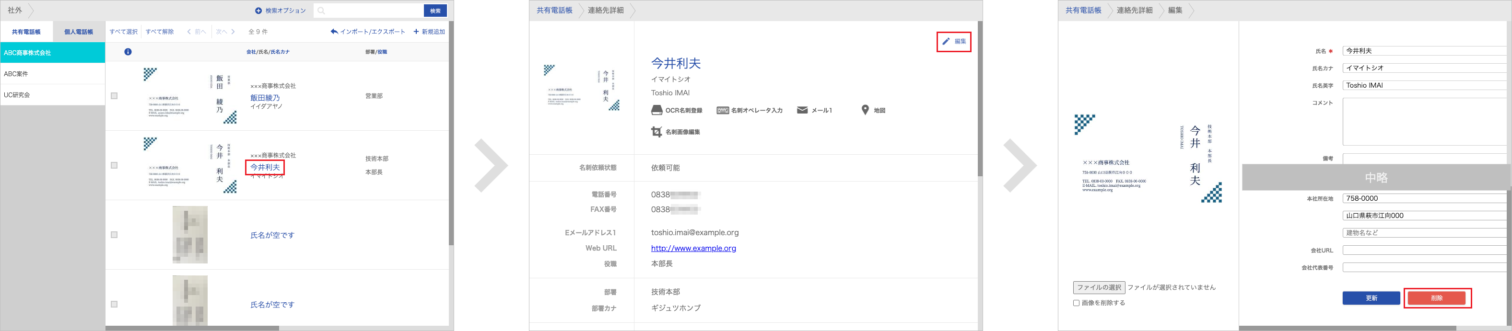Open business card image crop editor
The height and width of the screenshot is (331, 1512).
(x=657, y=132)
